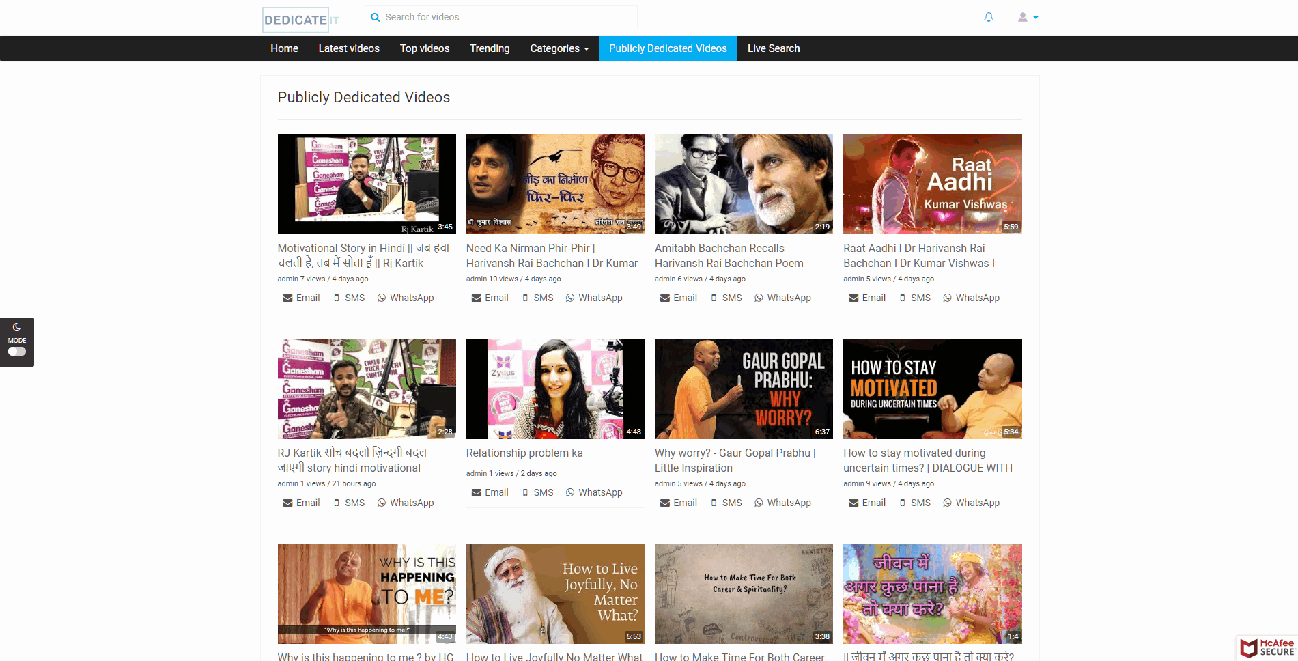The height and width of the screenshot is (661, 1298).
Task: Email the Raat Aadhi video
Action: [866, 298]
